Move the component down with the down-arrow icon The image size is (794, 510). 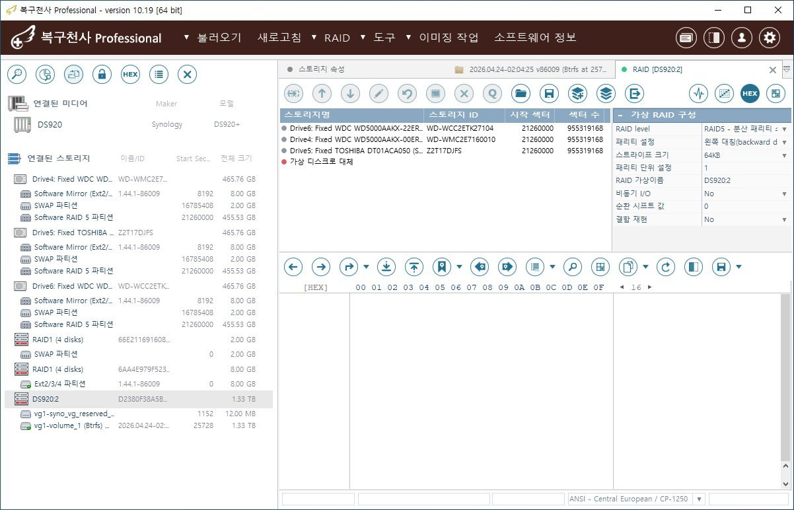350,94
